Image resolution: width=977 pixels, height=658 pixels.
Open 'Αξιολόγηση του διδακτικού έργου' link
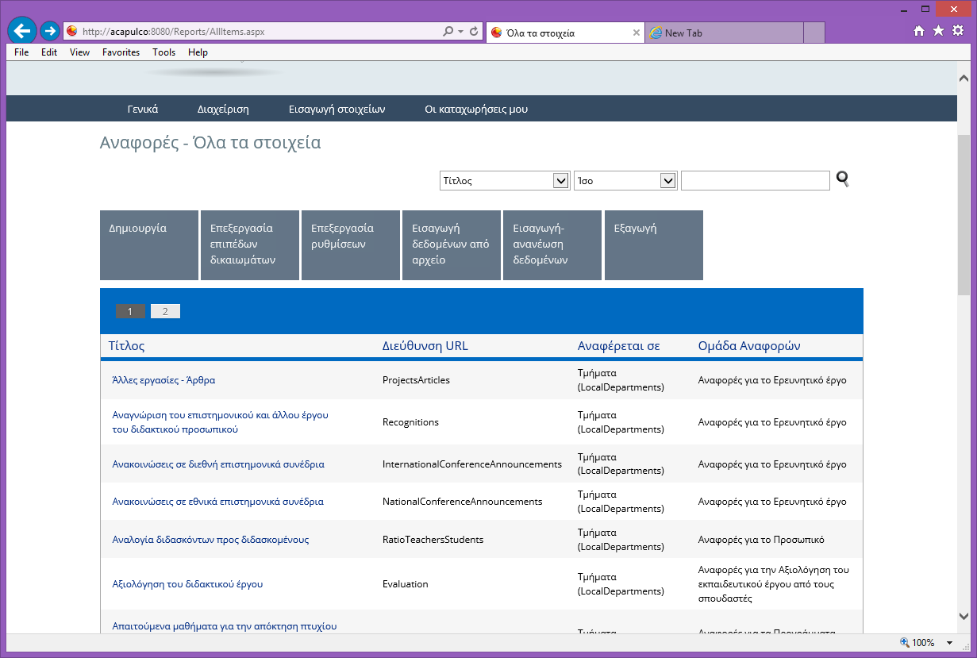coord(187,584)
